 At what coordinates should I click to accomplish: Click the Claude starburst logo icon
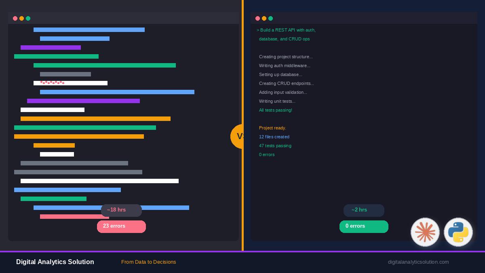pyautogui.click(x=425, y=232)
